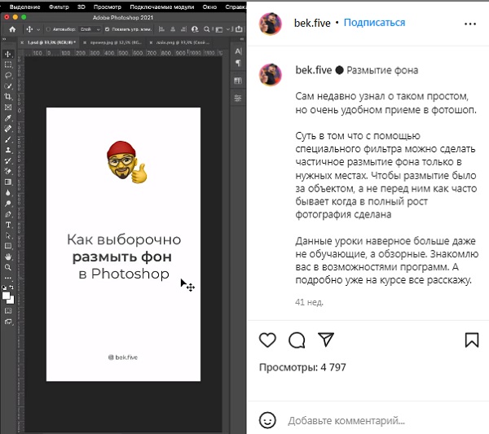
Task: Select the Hand tool
Action: point(8,256)
